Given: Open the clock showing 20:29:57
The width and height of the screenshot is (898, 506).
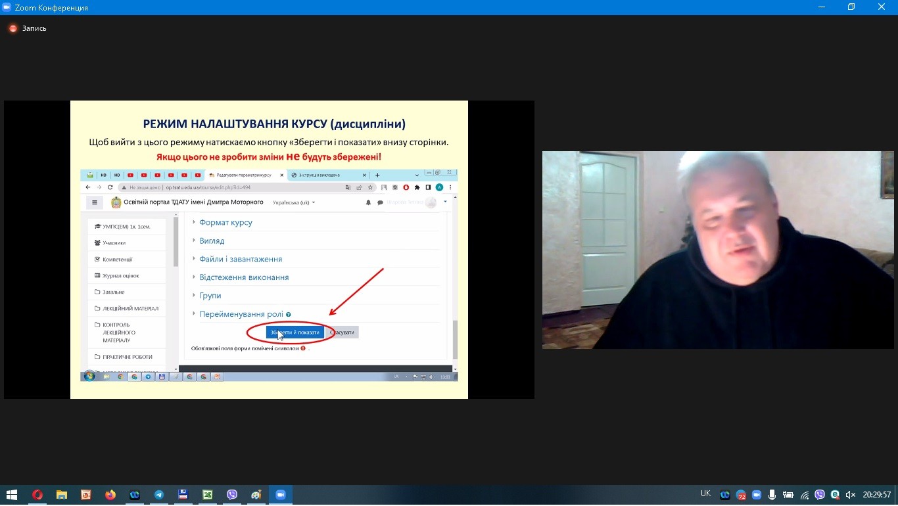Looking at the screenshot, I should pos(877,495).
